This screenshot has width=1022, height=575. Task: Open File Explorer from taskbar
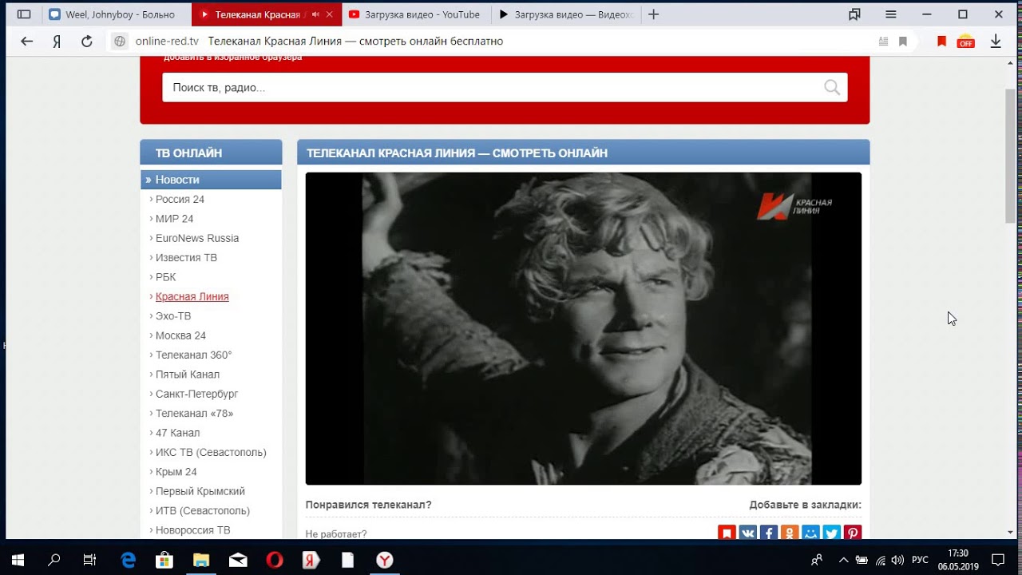[x=201, y=560]
